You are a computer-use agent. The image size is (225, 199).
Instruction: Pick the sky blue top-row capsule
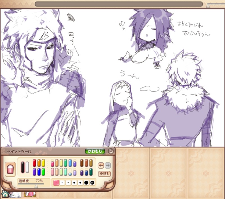tap(70, 163)
